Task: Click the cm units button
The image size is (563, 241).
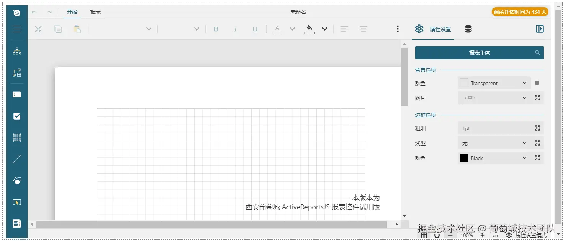Action: [496, 236]
